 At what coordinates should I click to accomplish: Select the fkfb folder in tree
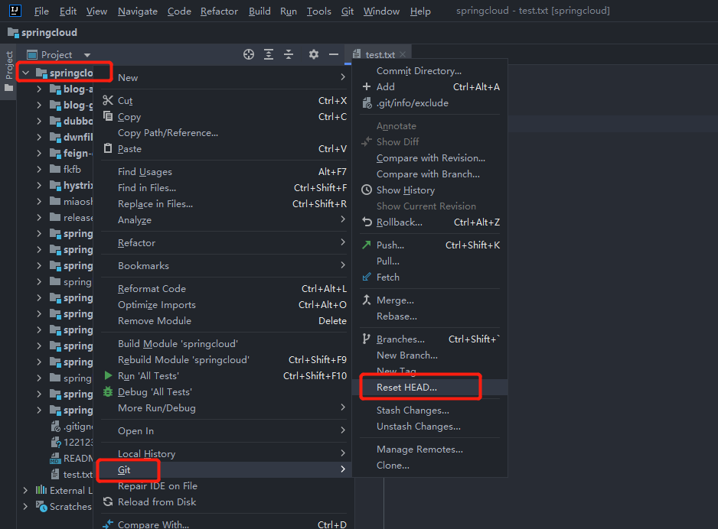(72, 169)
